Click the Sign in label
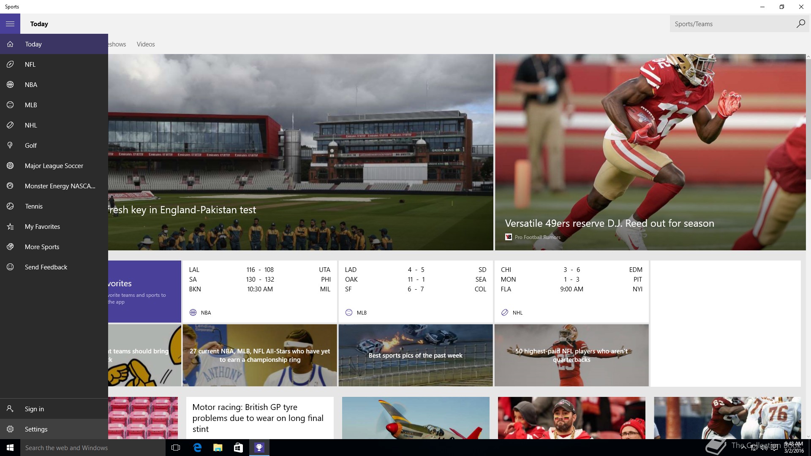Screen dimensions: 811x456 34,409
